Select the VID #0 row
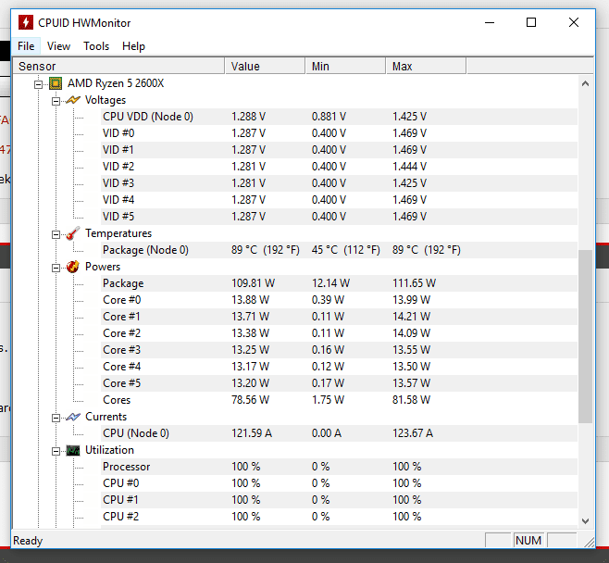609x563 pixels. coord(339,133)
